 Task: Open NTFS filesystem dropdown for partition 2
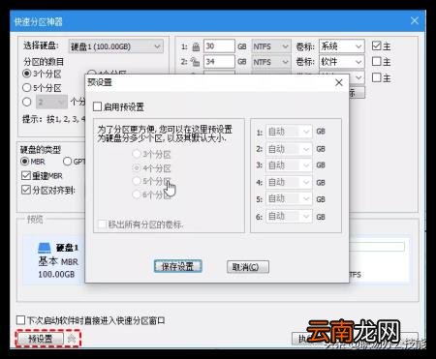click(270, 62)
